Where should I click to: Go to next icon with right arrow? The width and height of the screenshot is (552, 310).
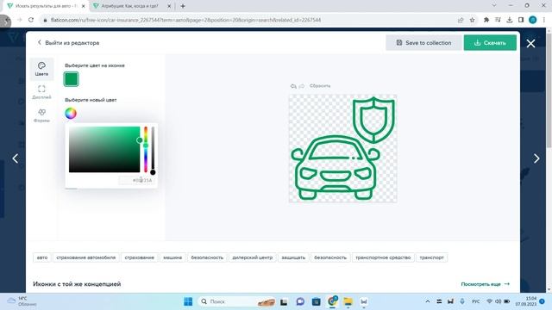(x=536, y=158)
